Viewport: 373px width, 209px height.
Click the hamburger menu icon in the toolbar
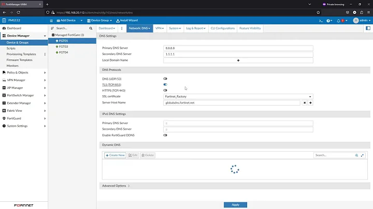[x=51, y=21]
